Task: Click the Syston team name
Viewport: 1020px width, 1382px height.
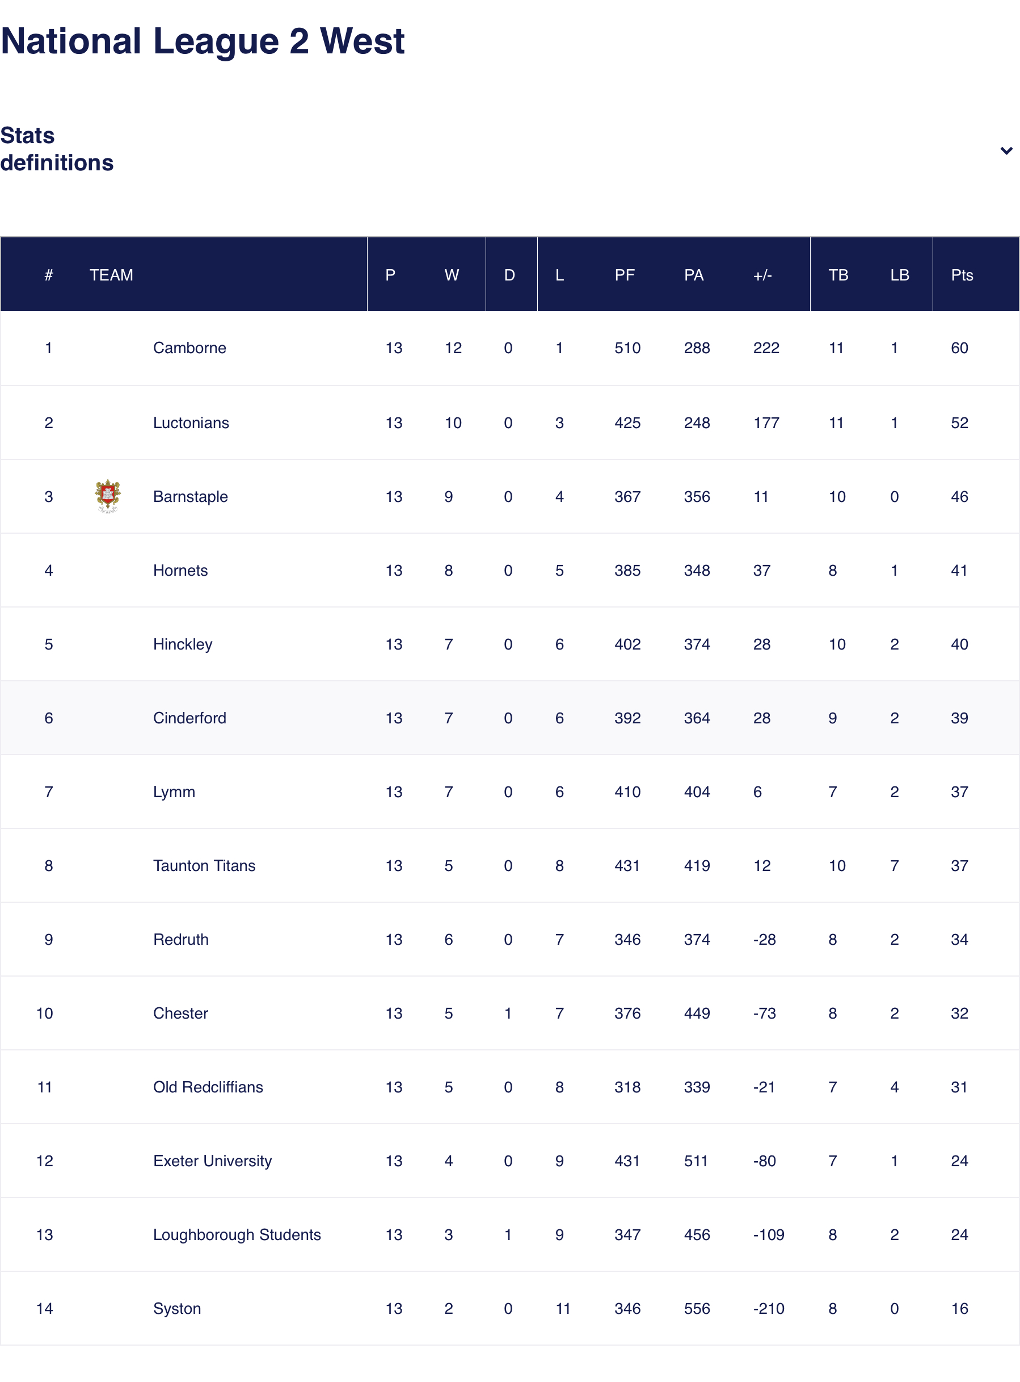Action: coord(177,1309)
